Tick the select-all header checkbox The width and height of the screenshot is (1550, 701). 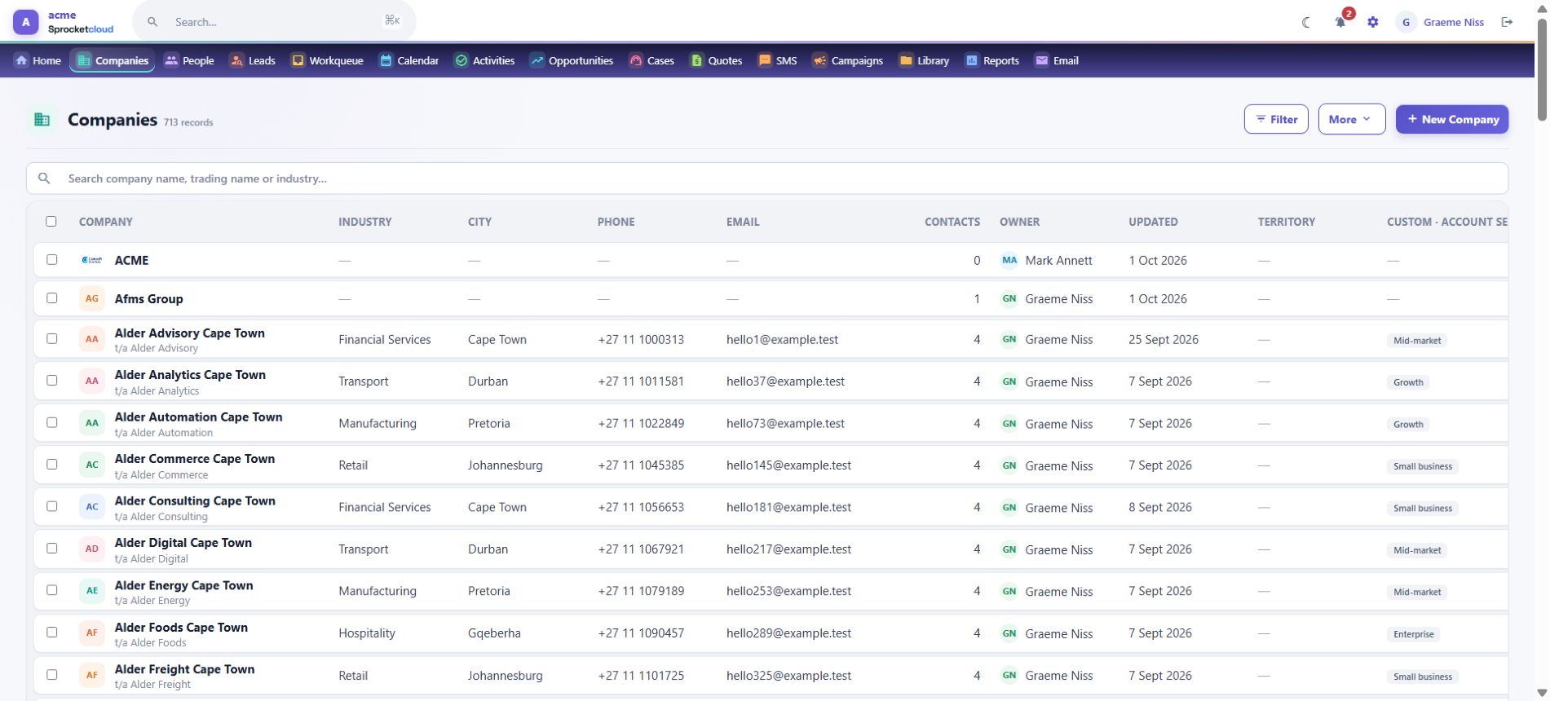pyautogui.click(x=51, y=221)
